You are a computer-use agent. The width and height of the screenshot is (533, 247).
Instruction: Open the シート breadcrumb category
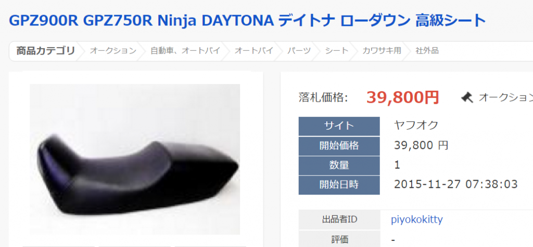click(337, 51)
